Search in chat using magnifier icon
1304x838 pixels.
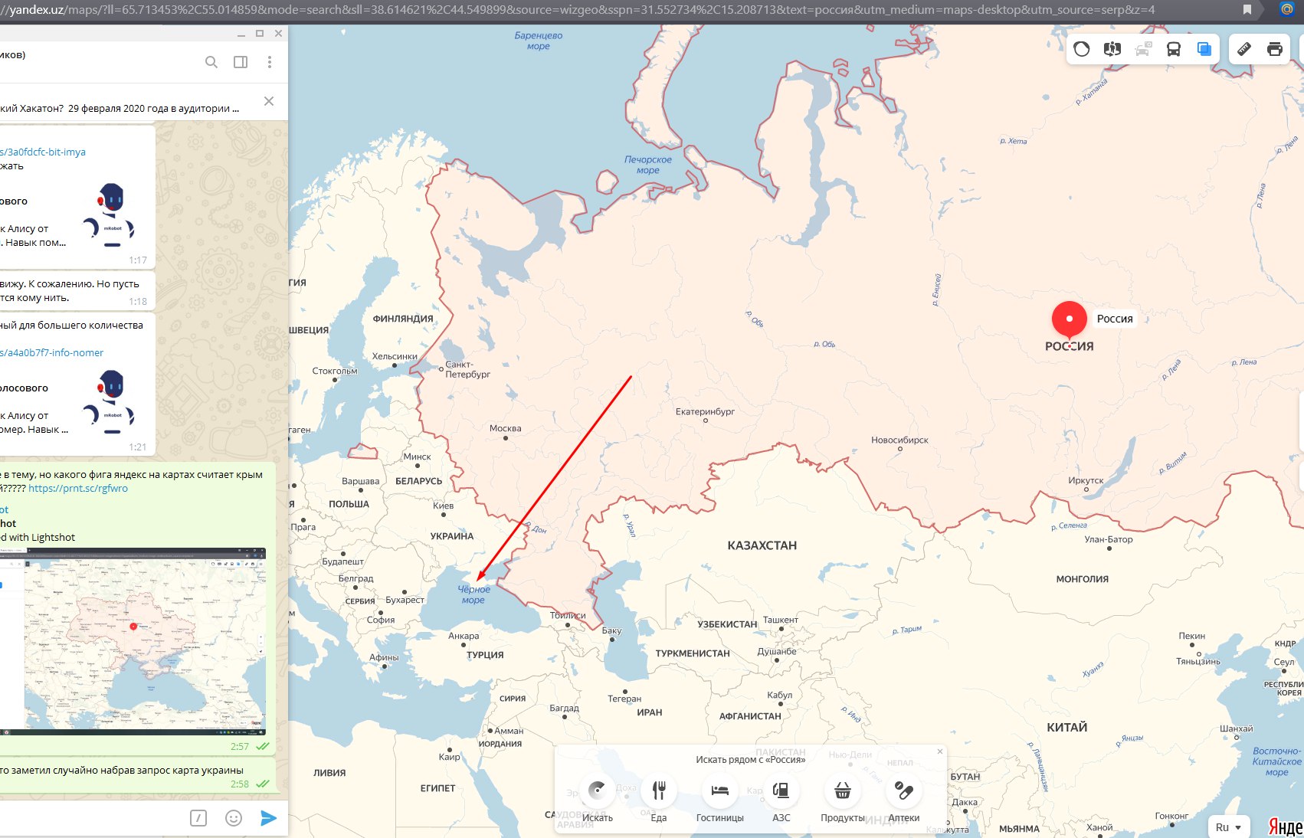coord(211,62)
